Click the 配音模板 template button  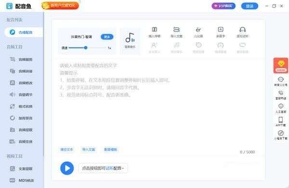pos(111,150)
